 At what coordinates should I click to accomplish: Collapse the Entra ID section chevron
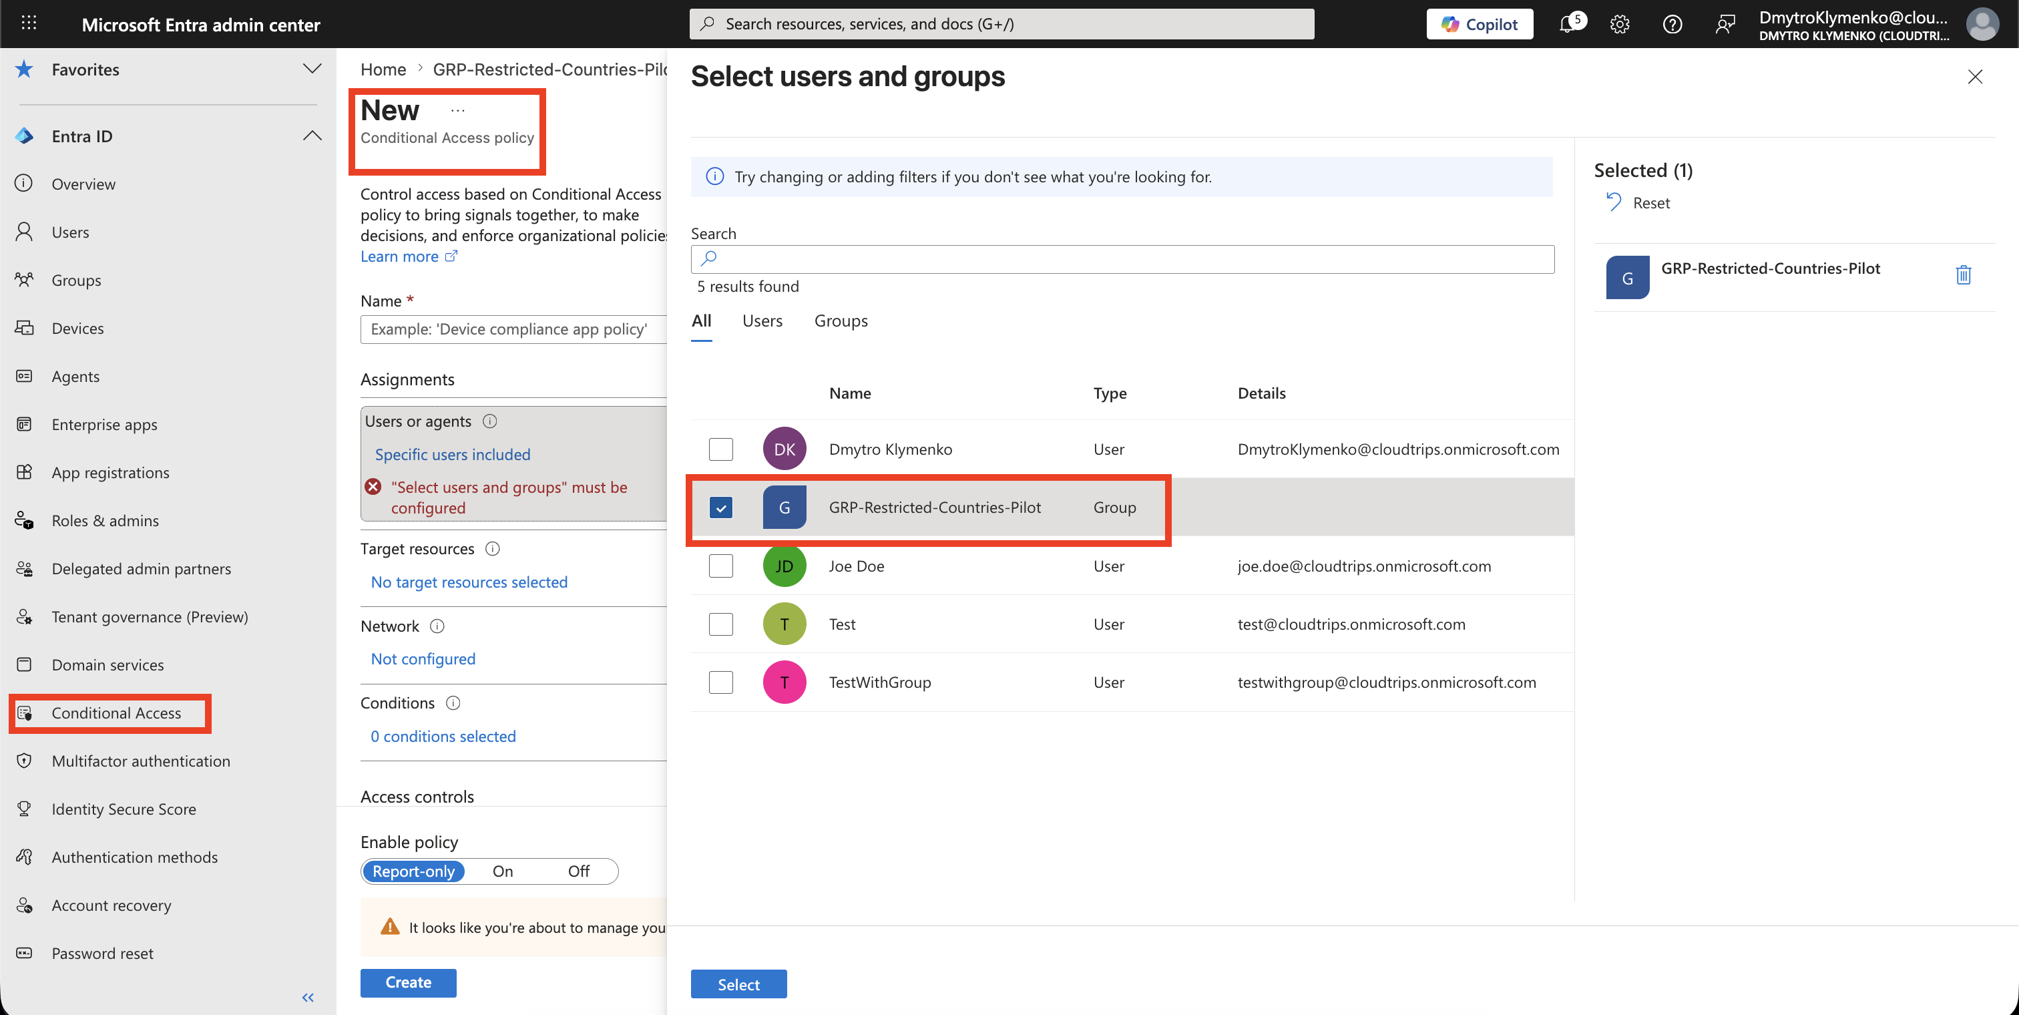point(312,136)
